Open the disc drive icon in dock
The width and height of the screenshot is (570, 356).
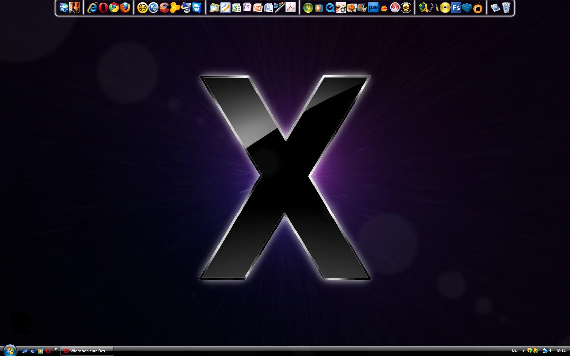(495, 7)
